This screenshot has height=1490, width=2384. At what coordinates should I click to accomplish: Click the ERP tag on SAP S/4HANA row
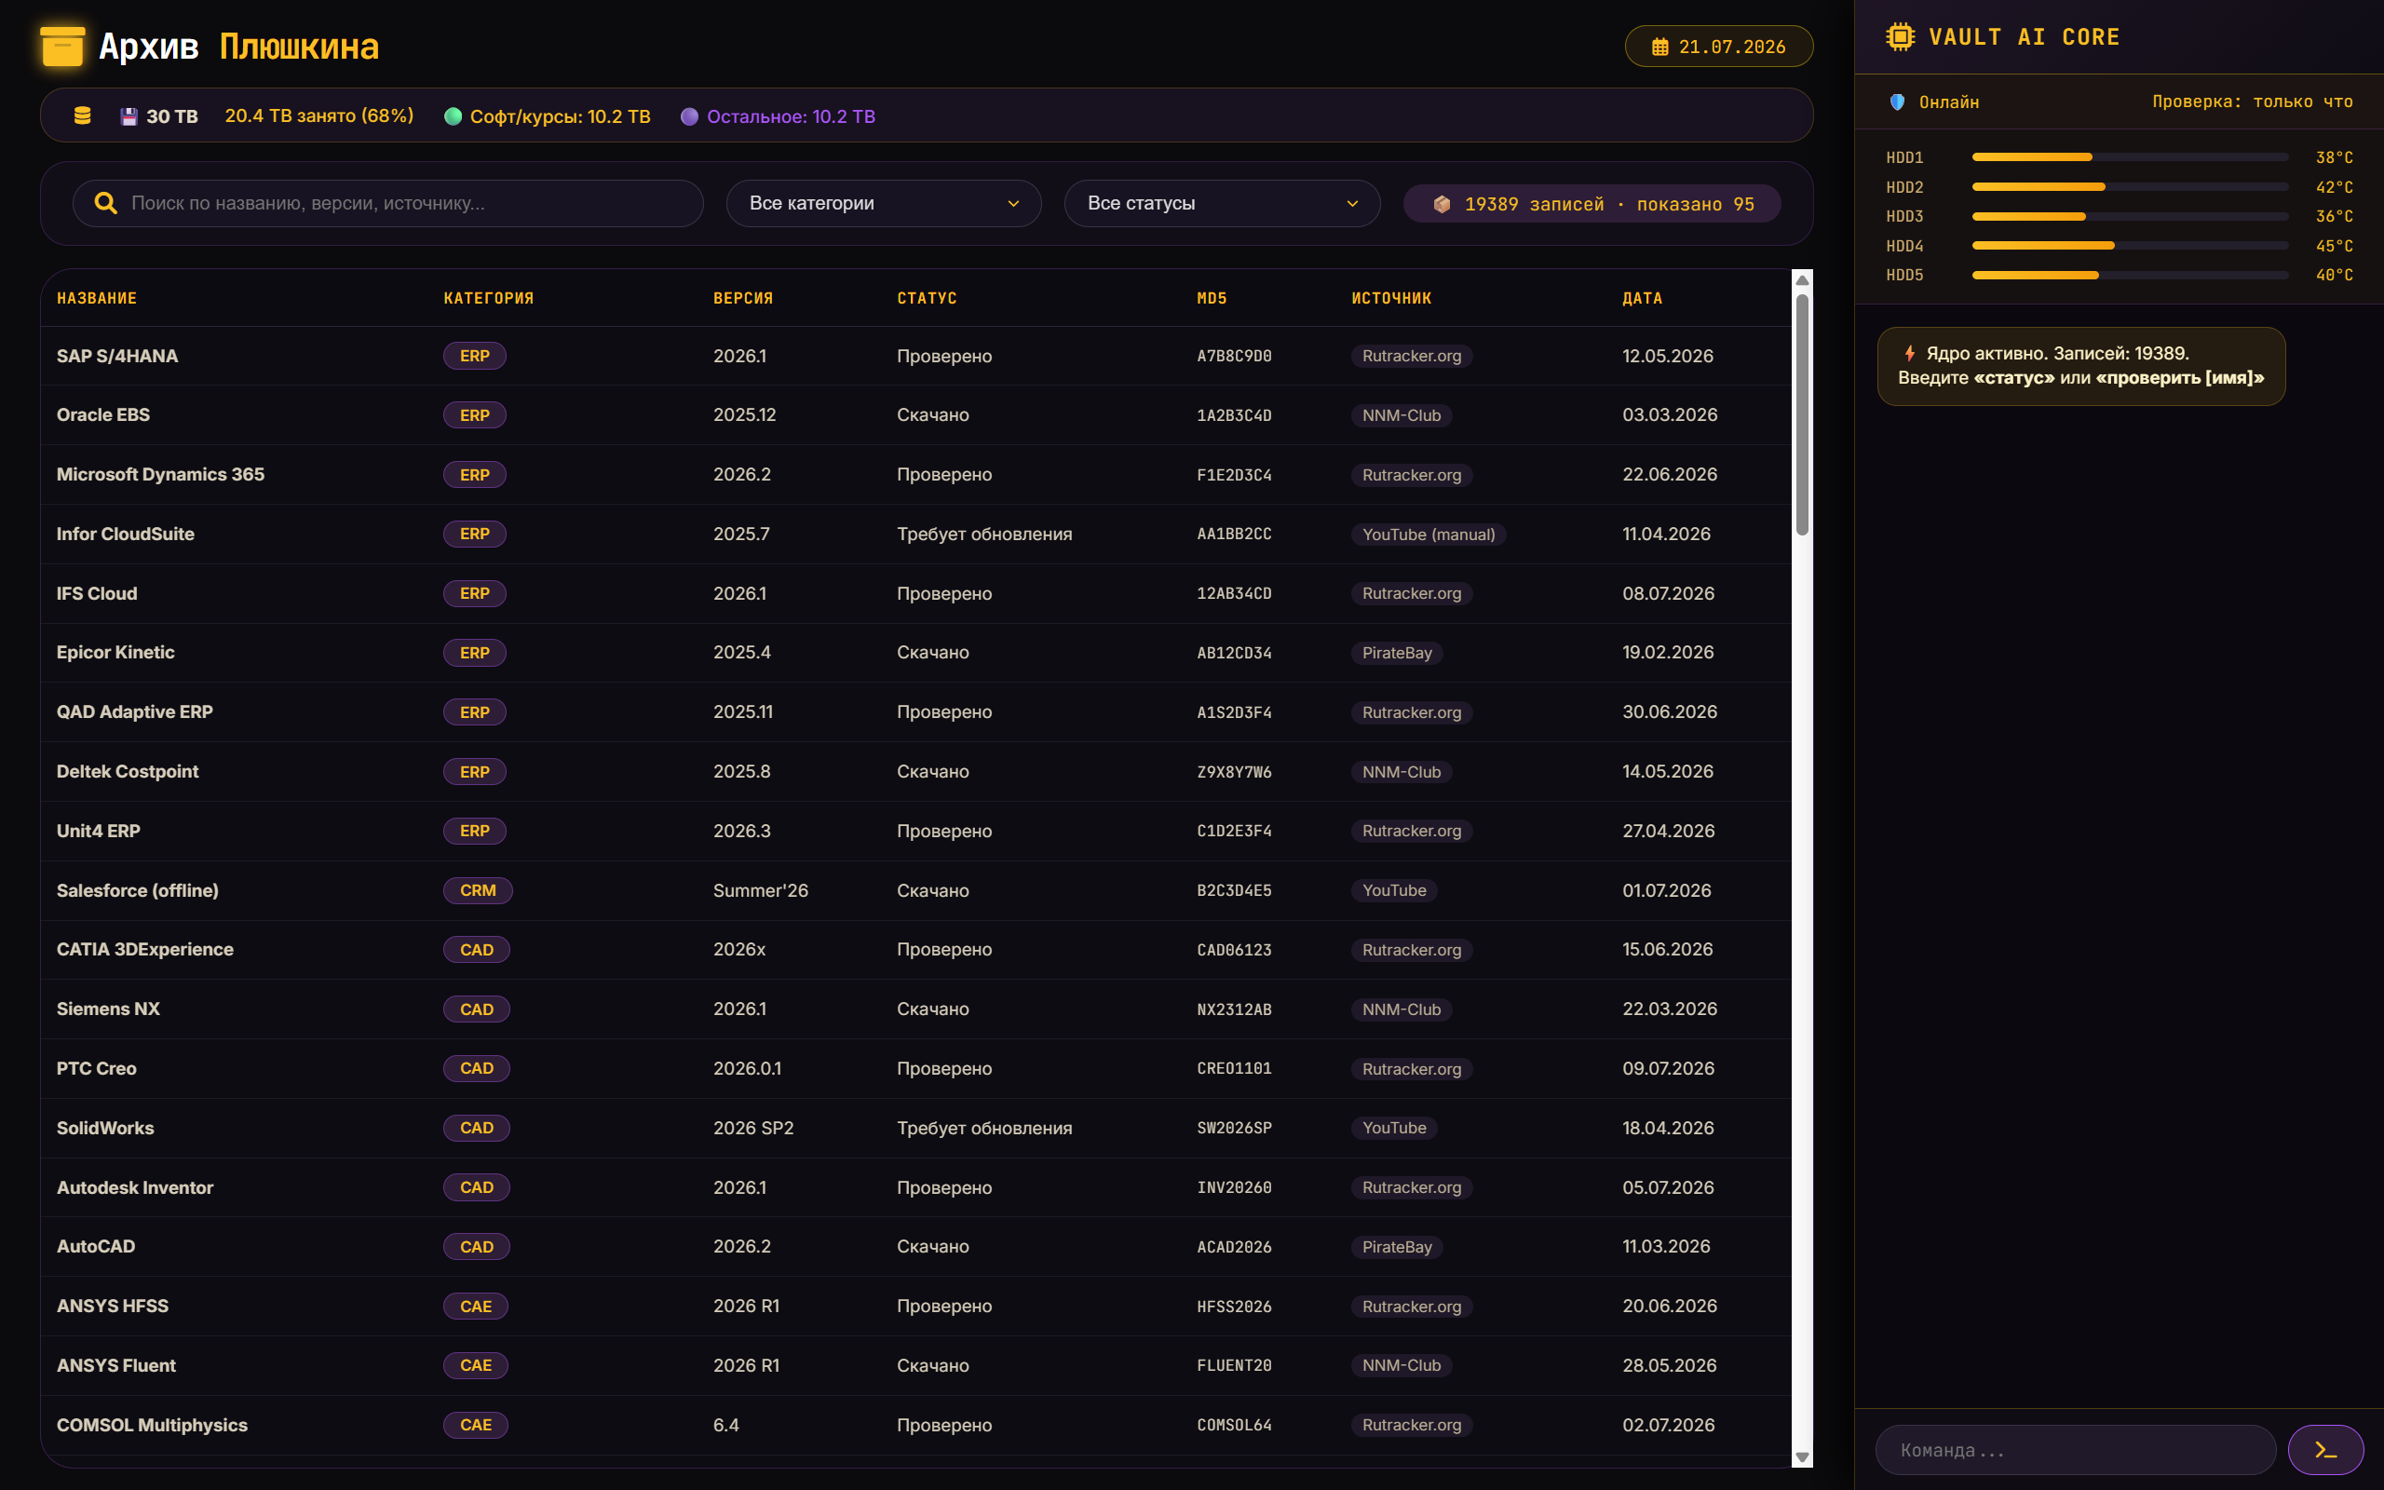[475, 356]
